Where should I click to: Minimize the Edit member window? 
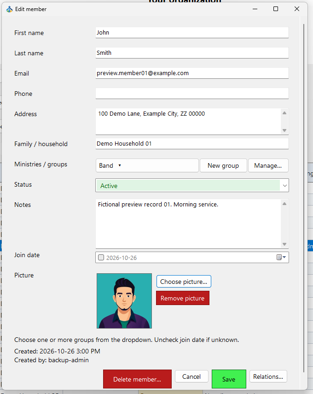click(x=255, y=9)
